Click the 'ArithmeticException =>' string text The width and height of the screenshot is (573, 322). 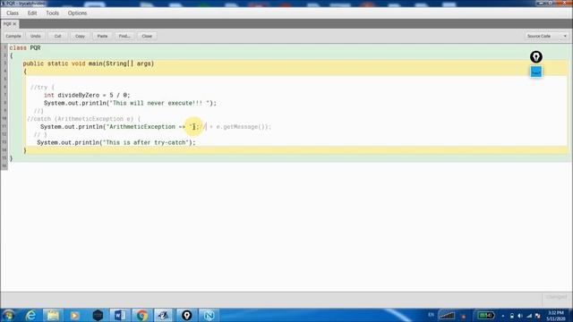(147, 127)
